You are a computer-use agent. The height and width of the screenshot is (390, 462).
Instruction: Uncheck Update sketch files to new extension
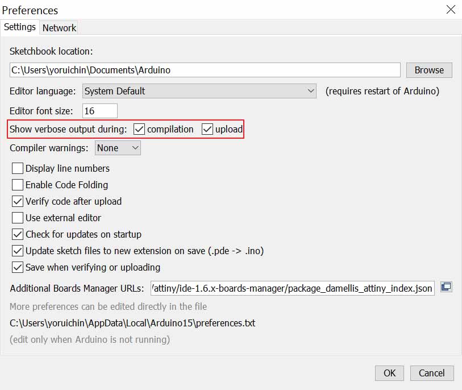[18, 251]
